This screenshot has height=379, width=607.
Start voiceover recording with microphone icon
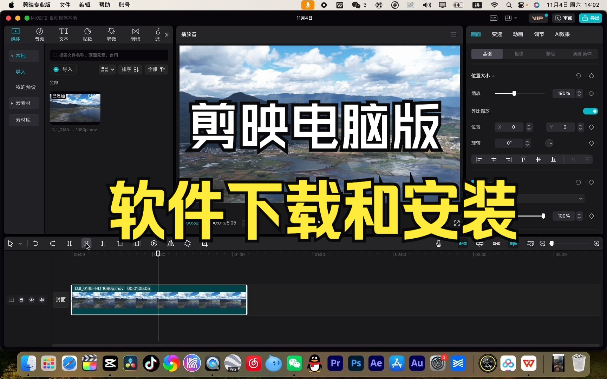pos(439,243)
